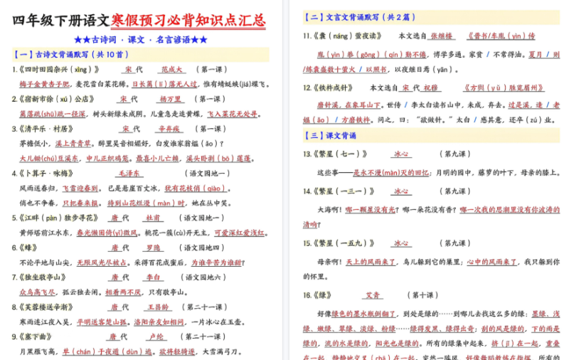Click '冰心' on the 《繁星（七一）》 row
This screenshot has width=569, height=360.
tap(401, 154)
